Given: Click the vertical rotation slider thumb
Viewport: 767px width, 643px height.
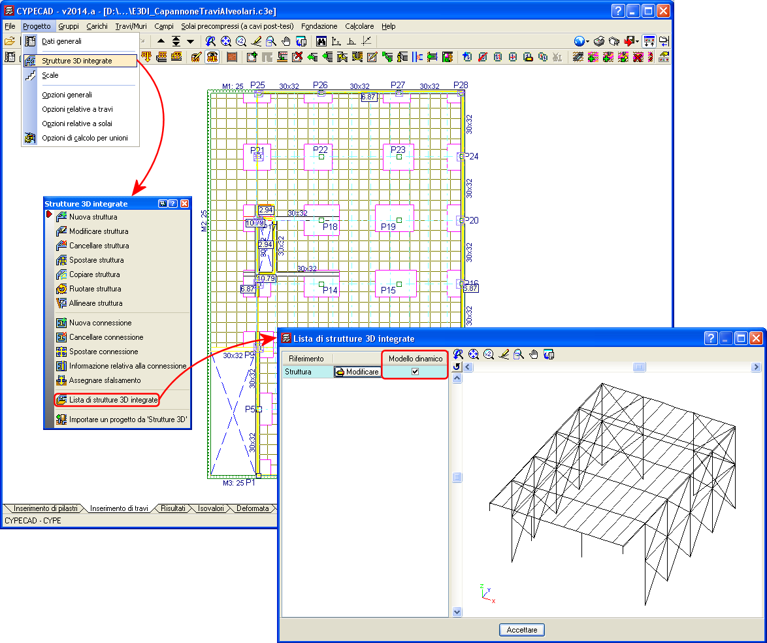Looking at the screenshot, I should tap(457, 478).
